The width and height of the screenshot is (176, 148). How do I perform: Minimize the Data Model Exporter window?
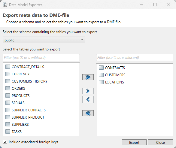click(141, 5)
